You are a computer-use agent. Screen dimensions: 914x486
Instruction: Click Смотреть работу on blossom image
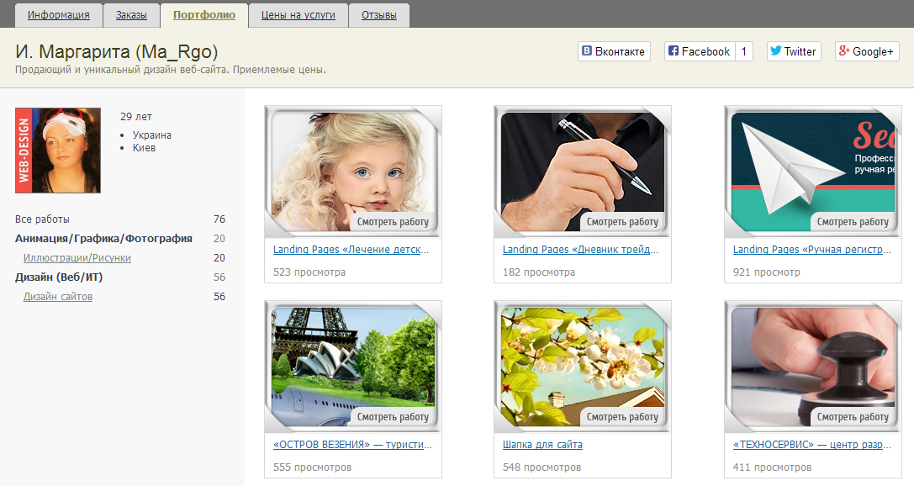click(x=622, y=417)
